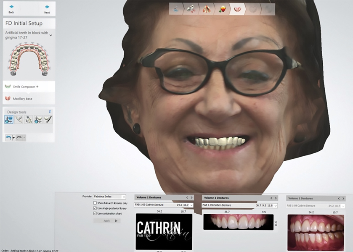
Task: Select the first design tool icon
Action: click(9, 120)
